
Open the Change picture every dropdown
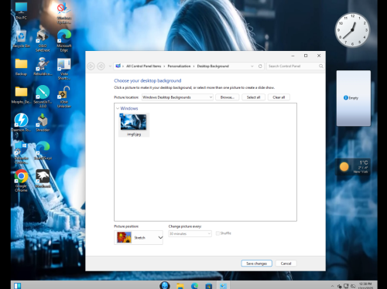pyautogui.click(x=190, y=233)
